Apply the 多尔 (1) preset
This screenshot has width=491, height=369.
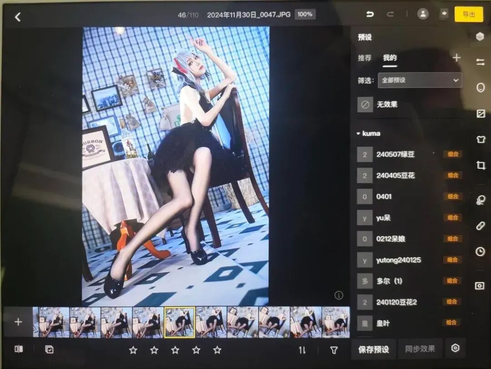pyautogui.click(x=409, y=281)
